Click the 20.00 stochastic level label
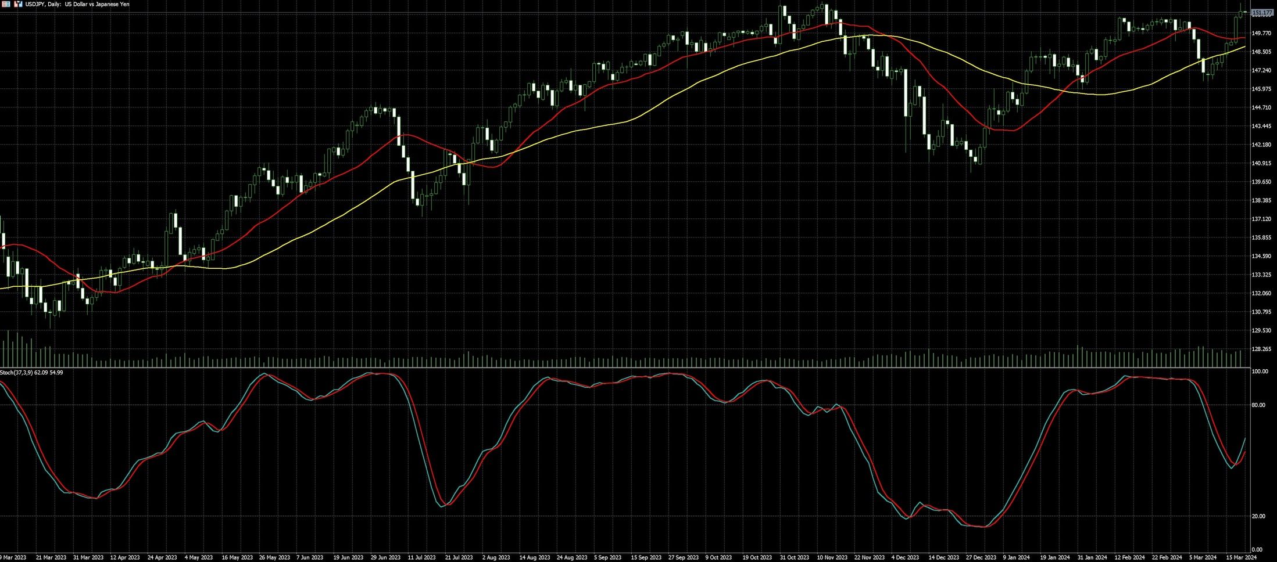The image size is (1277, 562). point(1258,516)
